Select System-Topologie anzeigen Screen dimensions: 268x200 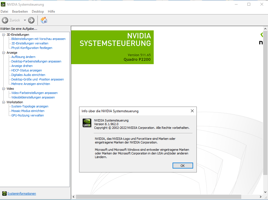(30, 106)
